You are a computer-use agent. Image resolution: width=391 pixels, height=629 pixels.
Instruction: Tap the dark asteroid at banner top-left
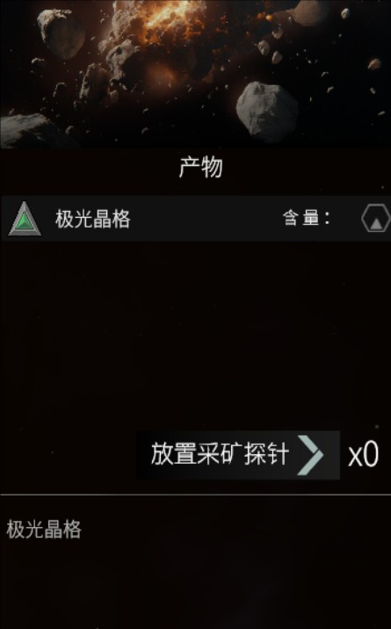[x=61, y=33]
